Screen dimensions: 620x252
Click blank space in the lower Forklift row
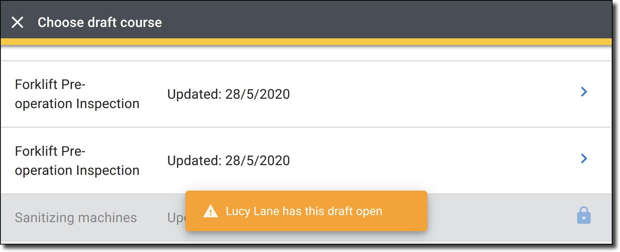(x=429, y=161)
